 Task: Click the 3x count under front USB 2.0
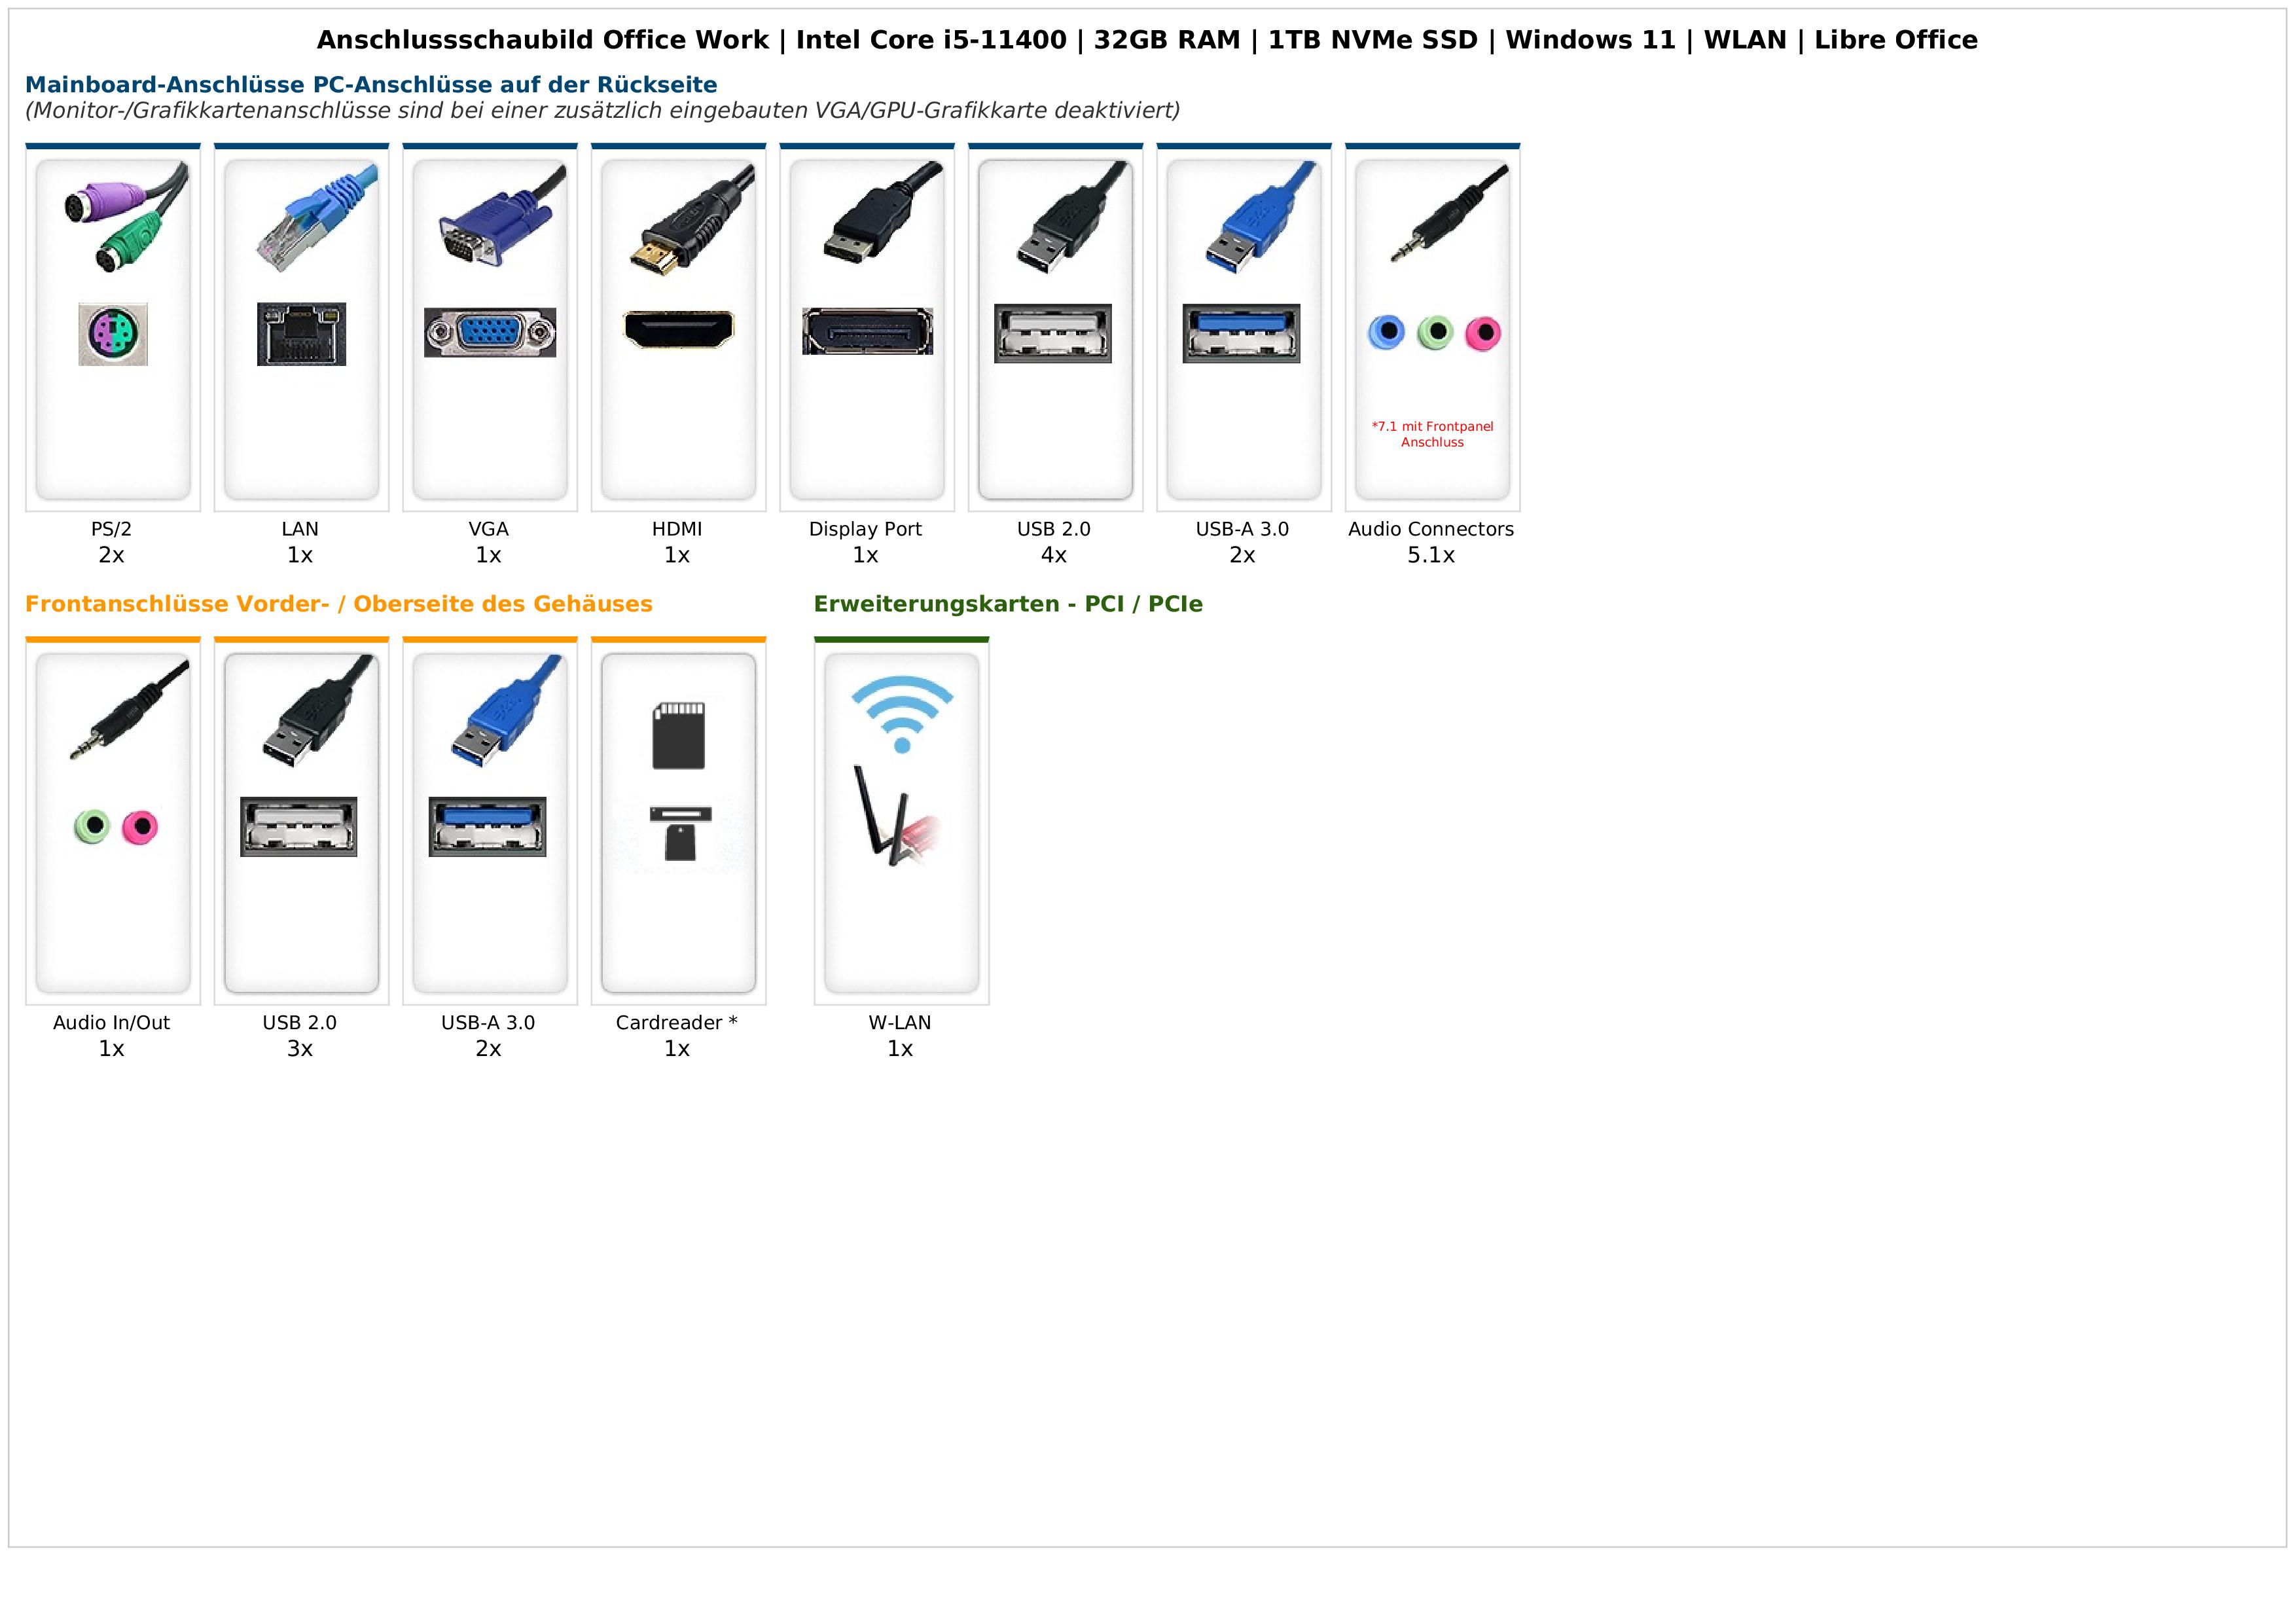click(300, 1049)
